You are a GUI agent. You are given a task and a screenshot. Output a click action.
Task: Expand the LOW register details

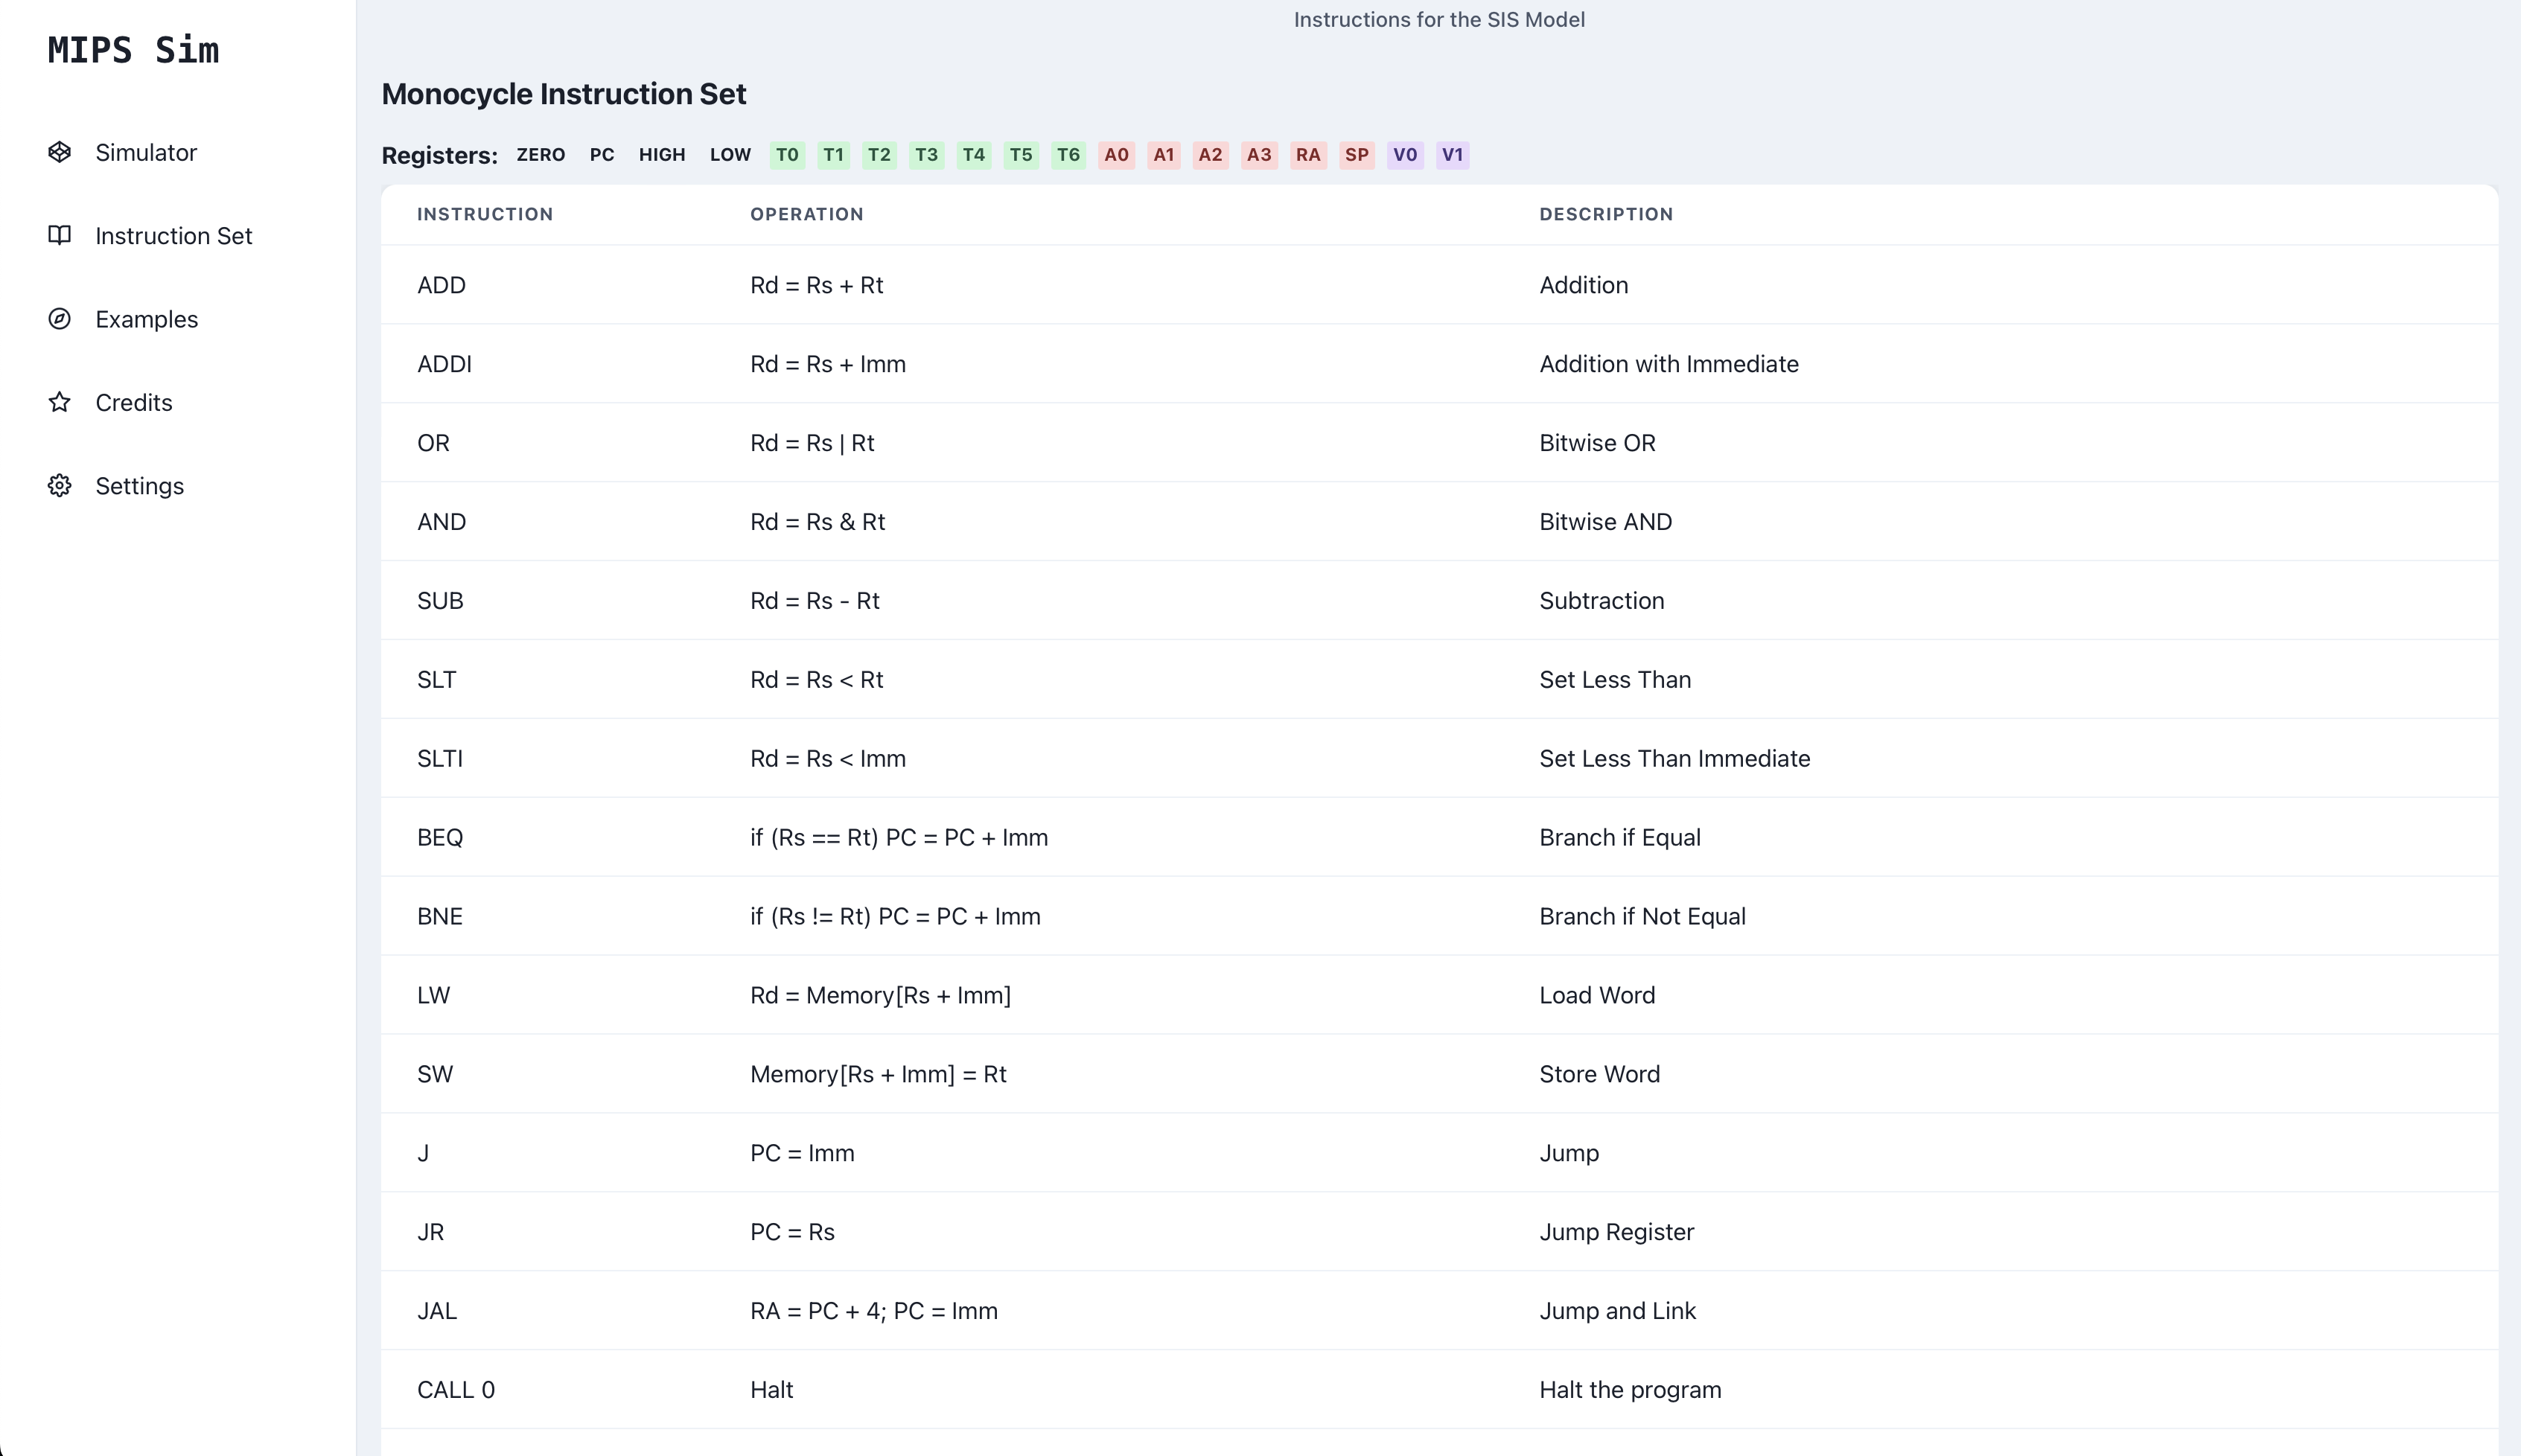click(x=730, y=154)
